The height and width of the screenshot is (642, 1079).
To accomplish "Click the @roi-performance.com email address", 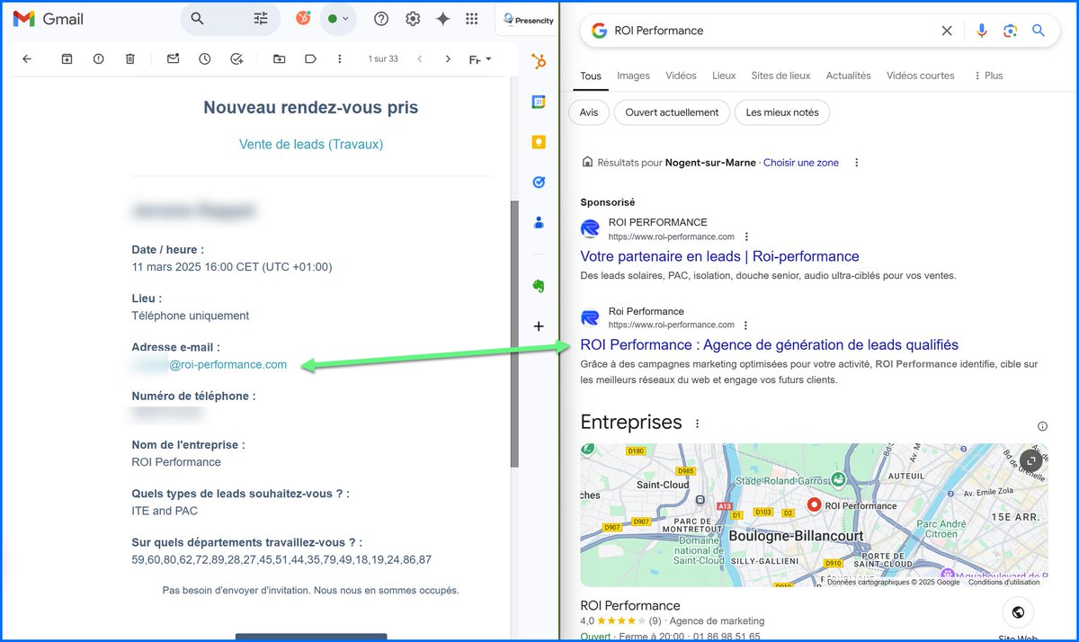I will 228,364.
